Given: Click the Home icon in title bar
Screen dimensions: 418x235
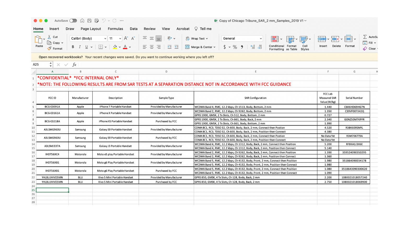Looking at the screenshot, I should pos(82,21).
